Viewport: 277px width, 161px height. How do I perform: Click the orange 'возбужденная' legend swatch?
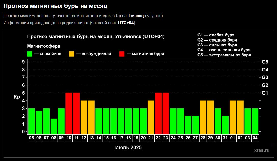[x=72, y=54]
